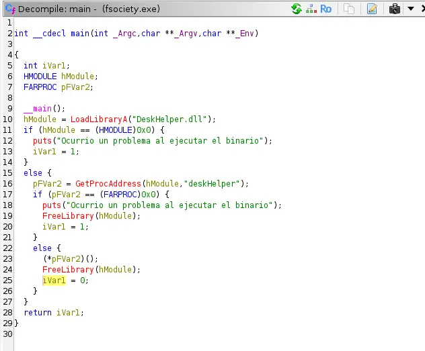The width and height of the screenshot is (425, 351).
Task: Click the LoadLibraryA function call
Action: point(100,119)
